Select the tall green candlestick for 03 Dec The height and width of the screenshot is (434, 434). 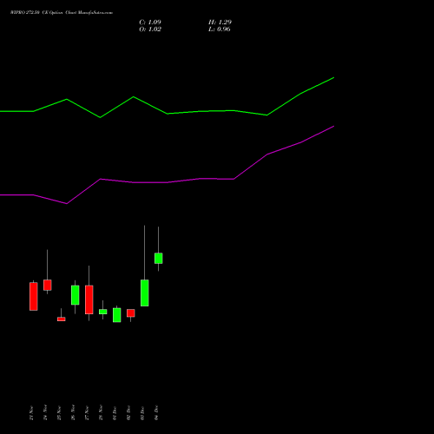tap(145, 293)
